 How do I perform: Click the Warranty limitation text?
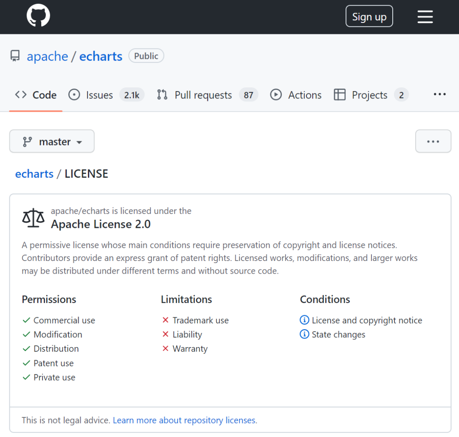190,349
